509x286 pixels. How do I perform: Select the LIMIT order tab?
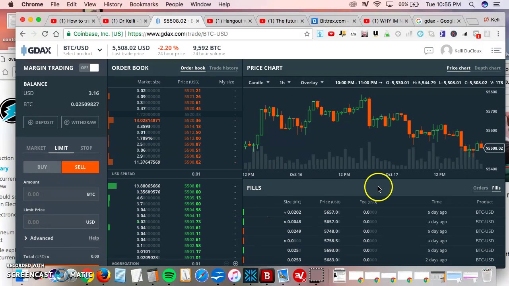pyautogui.click(x=61, y=148)
